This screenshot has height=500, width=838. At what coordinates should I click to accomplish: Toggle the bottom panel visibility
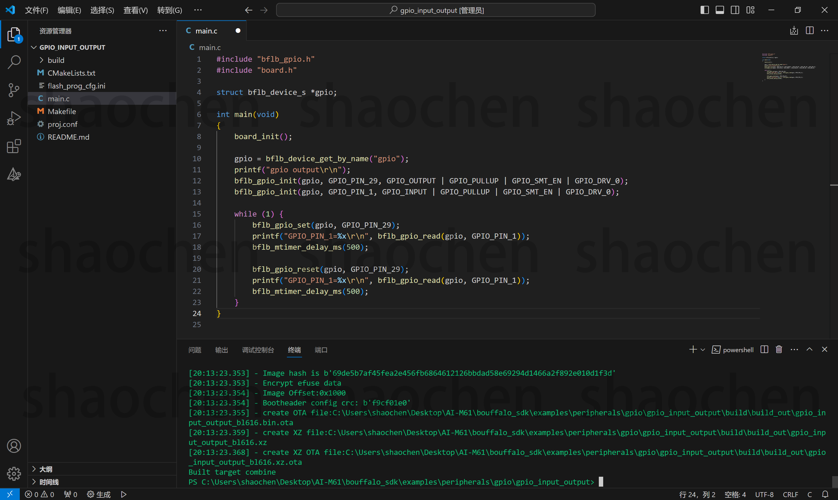point(720,10)
